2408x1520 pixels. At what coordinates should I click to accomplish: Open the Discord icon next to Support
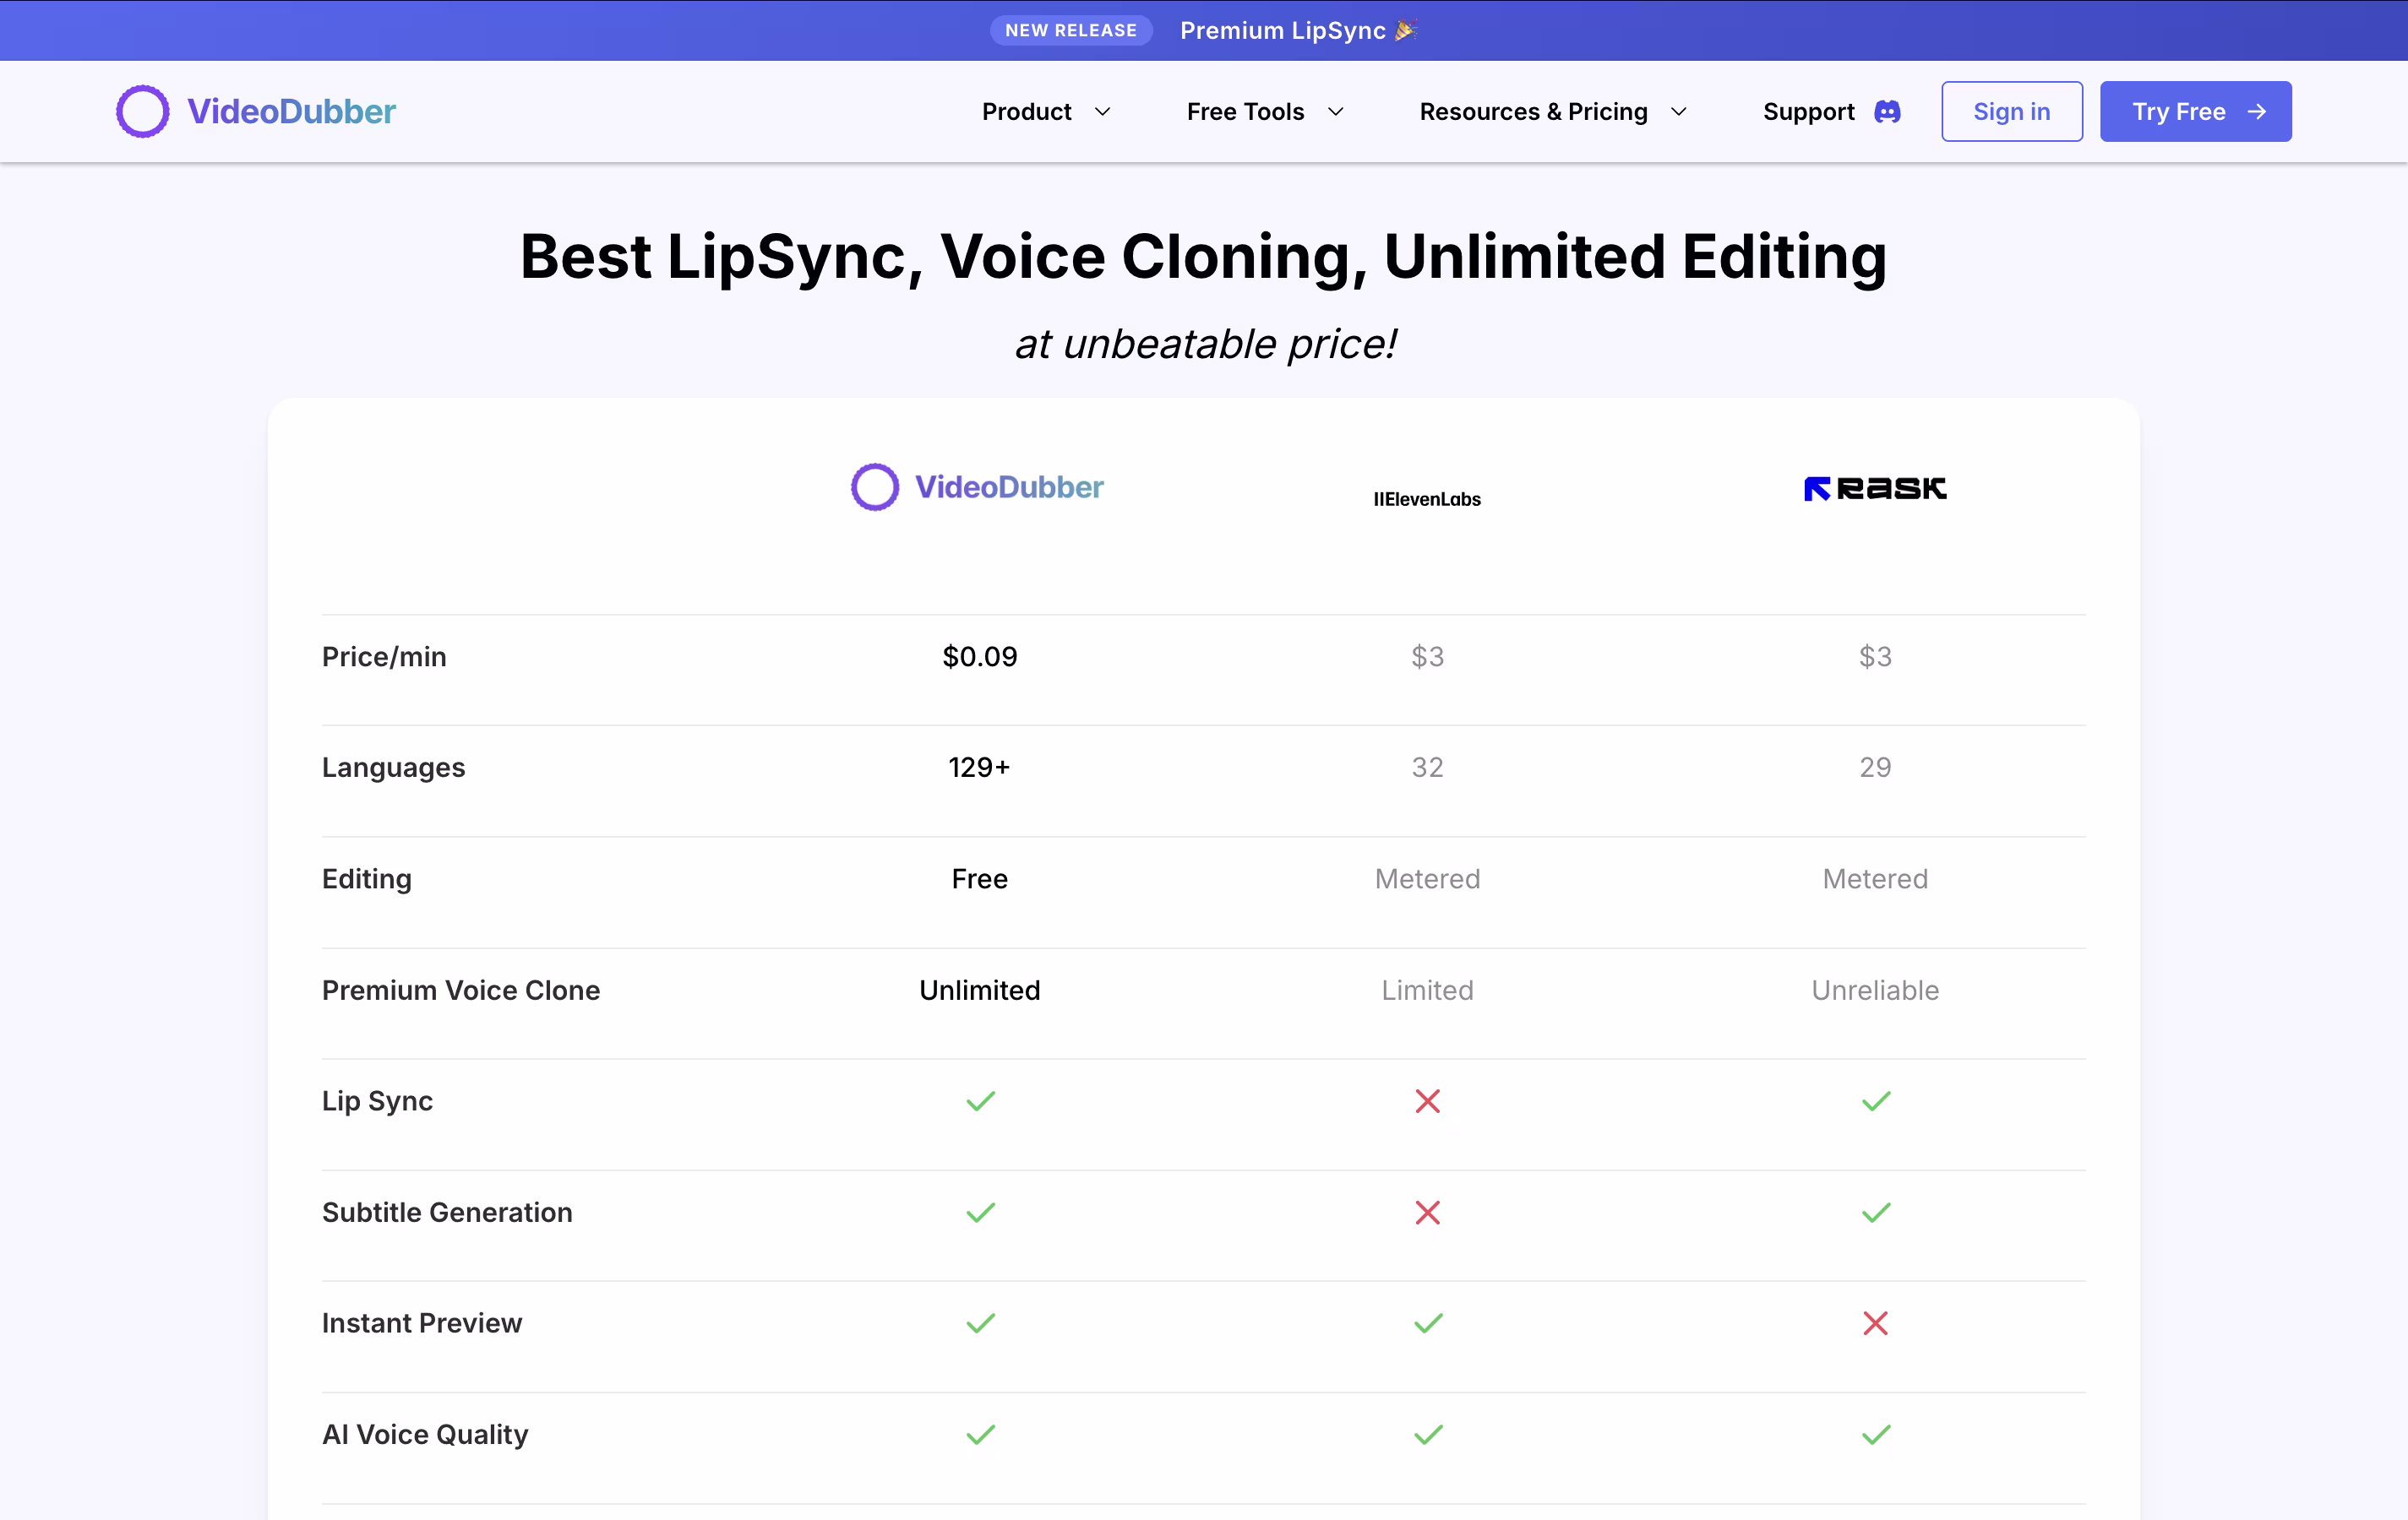pyautogui.click(x=1886, y=111)
